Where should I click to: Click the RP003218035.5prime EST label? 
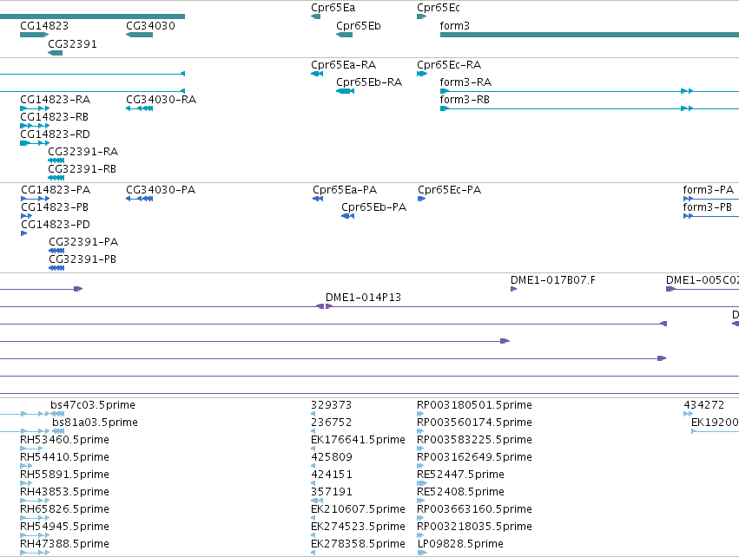tap(475, 527)
